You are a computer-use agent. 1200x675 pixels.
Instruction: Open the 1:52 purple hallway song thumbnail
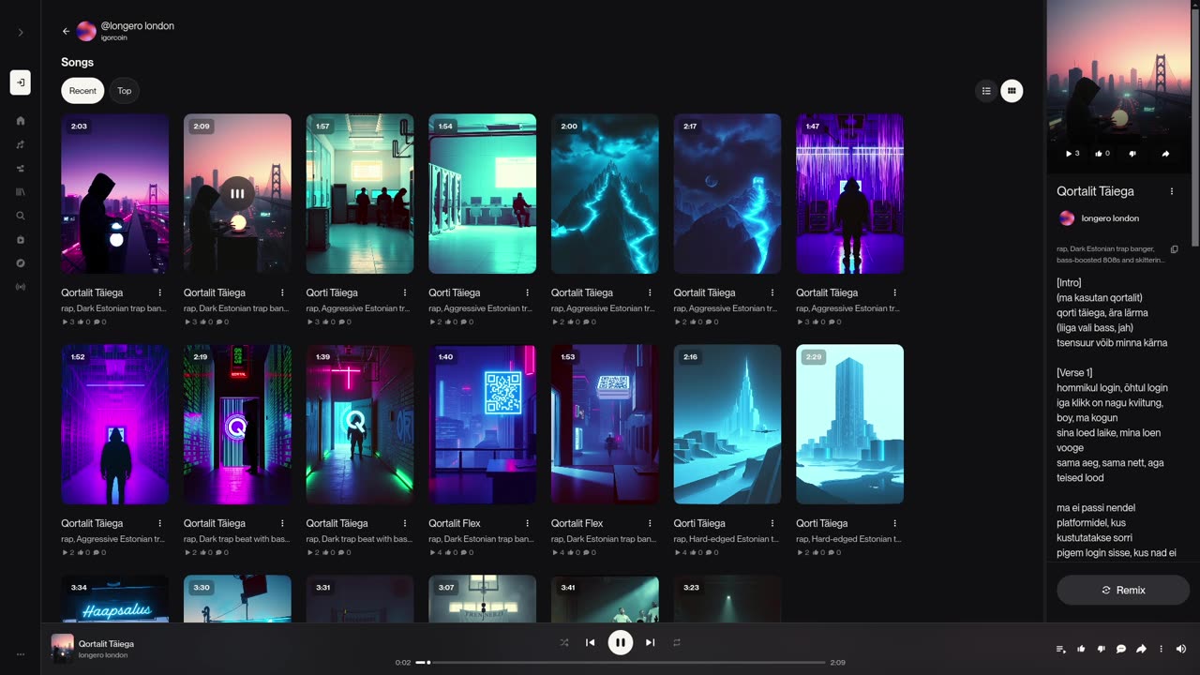click(115, 425)
